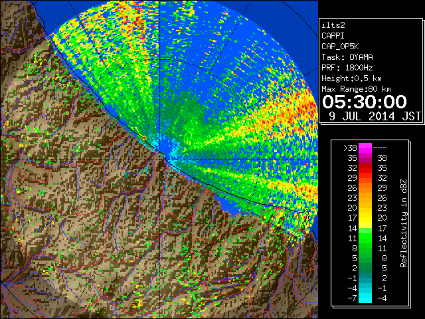Click the '-7' legend label
Screen dimensions: 425x319
pos(353,298)
